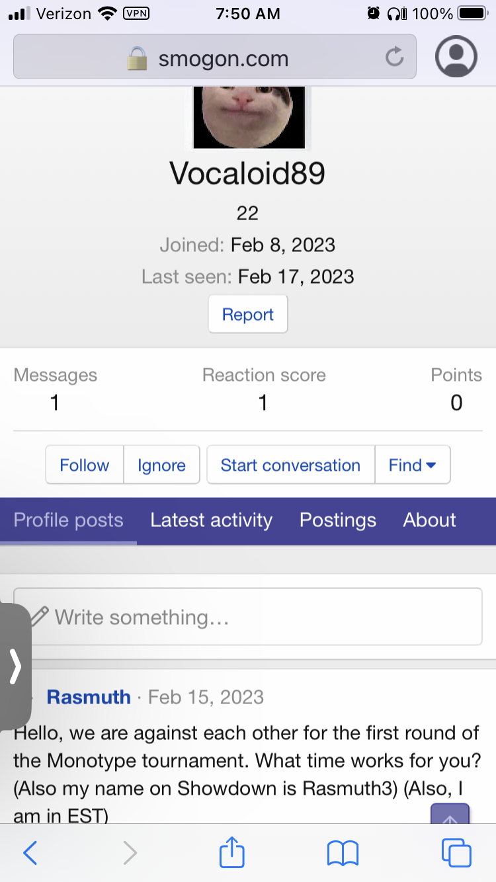This screenshot has width=496, height=882.
Task: Tap the Safari back arrow
Action: [x=30, y=853]
